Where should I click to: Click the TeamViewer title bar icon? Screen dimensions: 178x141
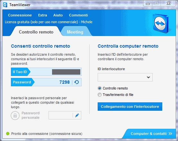5,5
